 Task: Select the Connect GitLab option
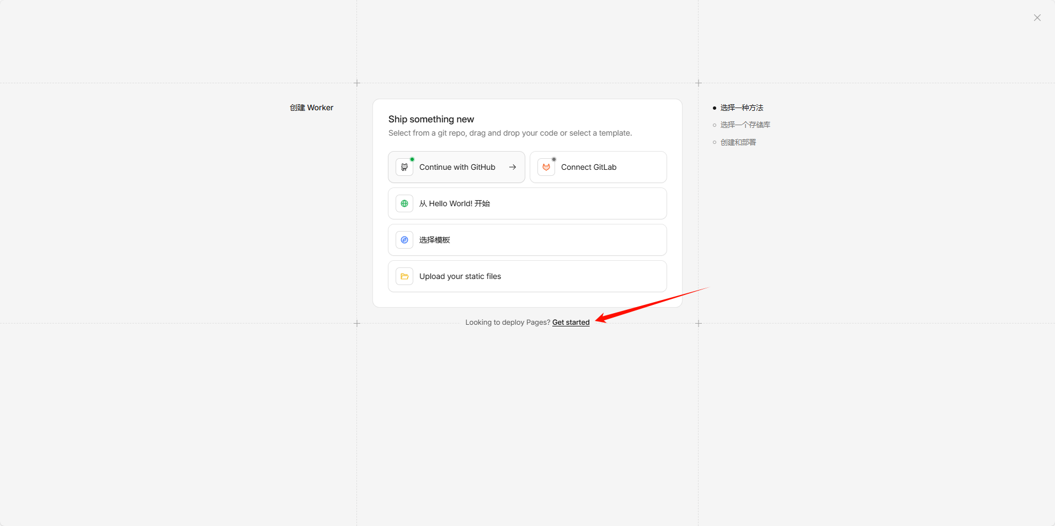(x=589, y=167)
